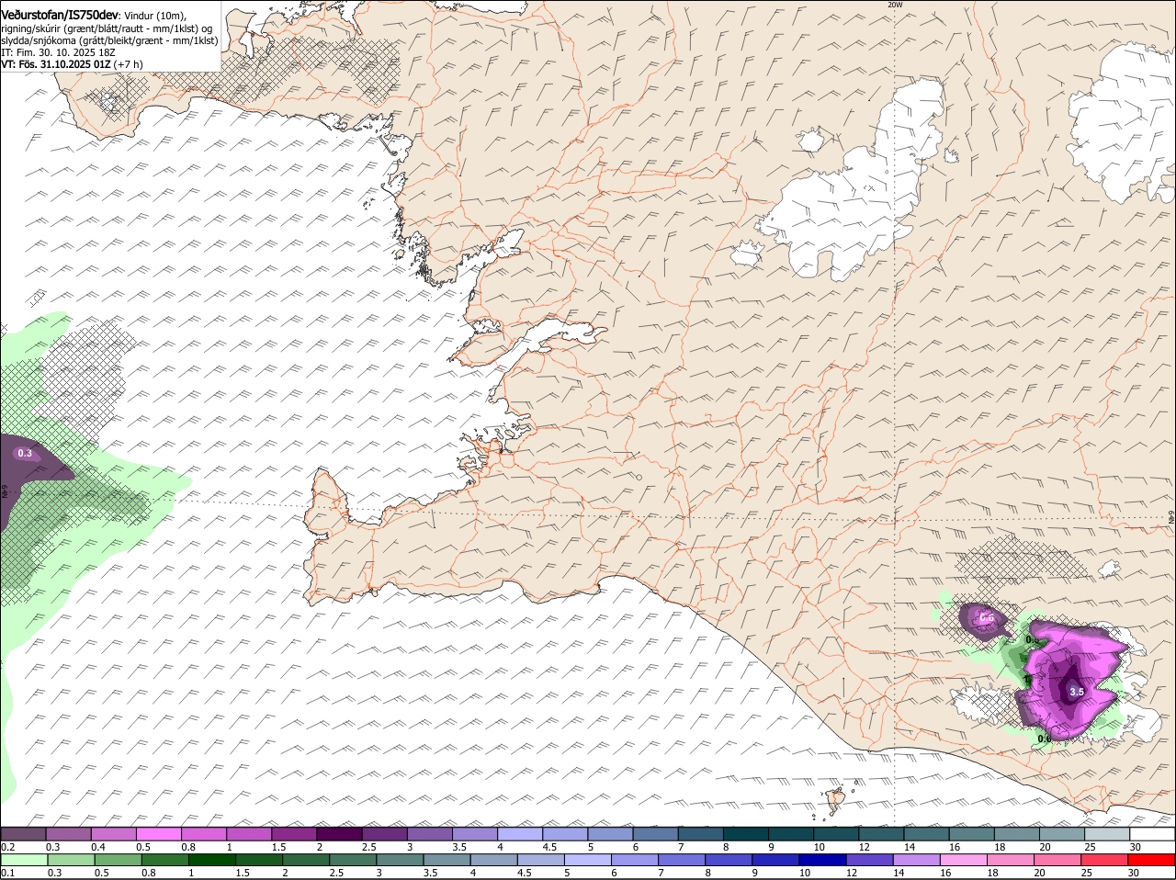Click the 'VT: Fös. 31.10.2025 01Z' valid time

point(55,64)
